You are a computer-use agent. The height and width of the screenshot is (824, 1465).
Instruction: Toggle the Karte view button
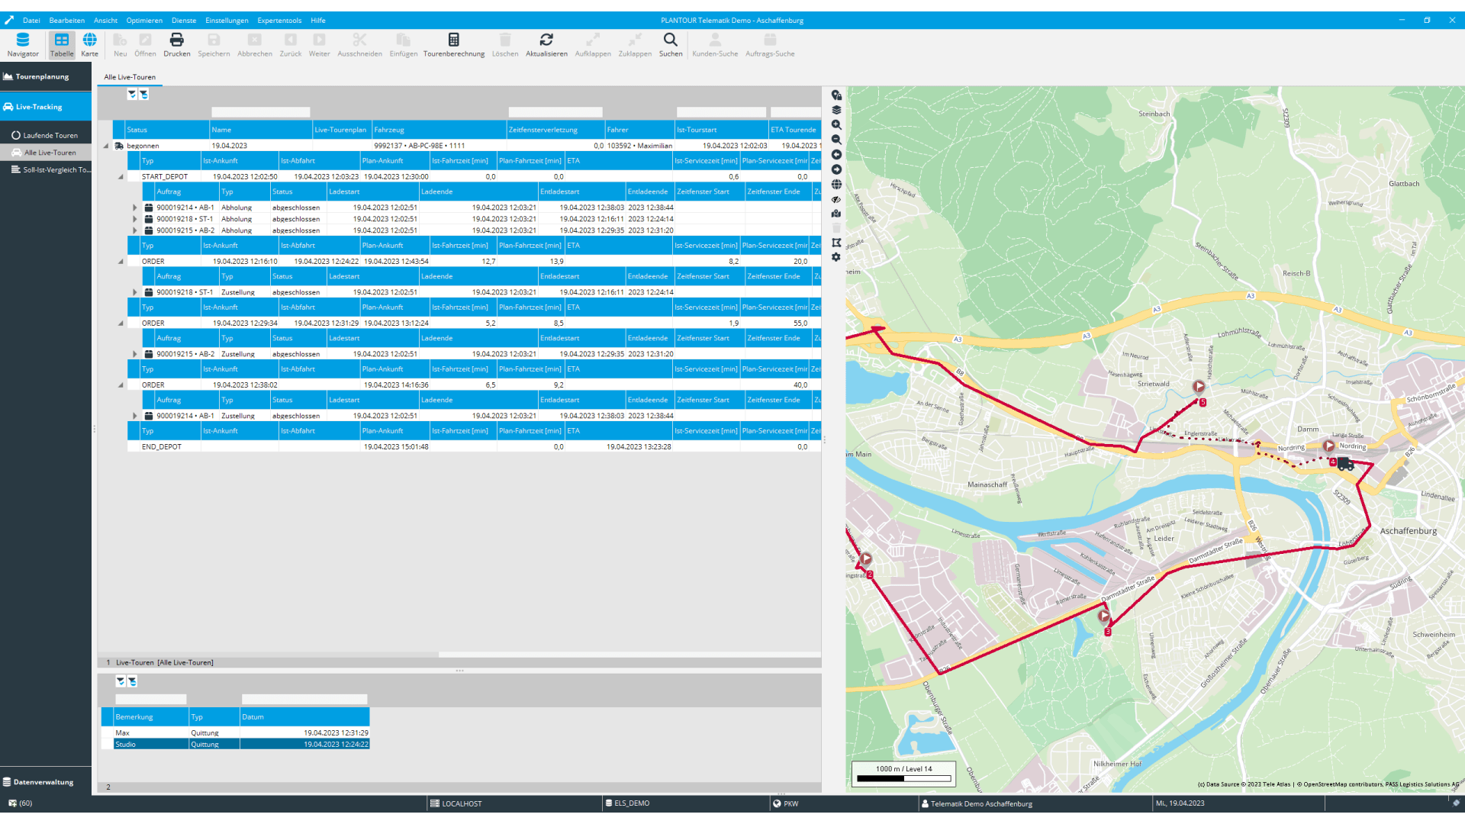coord(90,40)
